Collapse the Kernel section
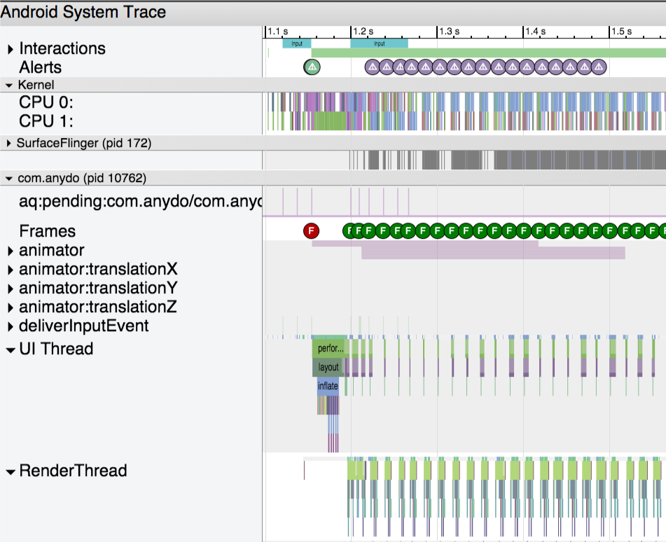666x542 pixels. coord(9,85)
